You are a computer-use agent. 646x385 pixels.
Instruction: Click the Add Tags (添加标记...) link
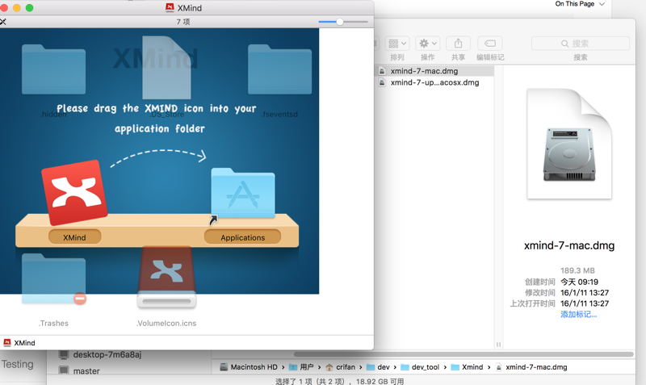(578, 314)
